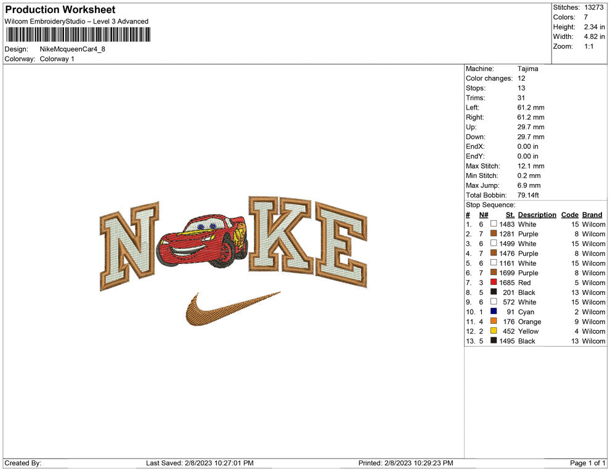
Task: Click the 'EndY:' label
Action: pos(475,156)
